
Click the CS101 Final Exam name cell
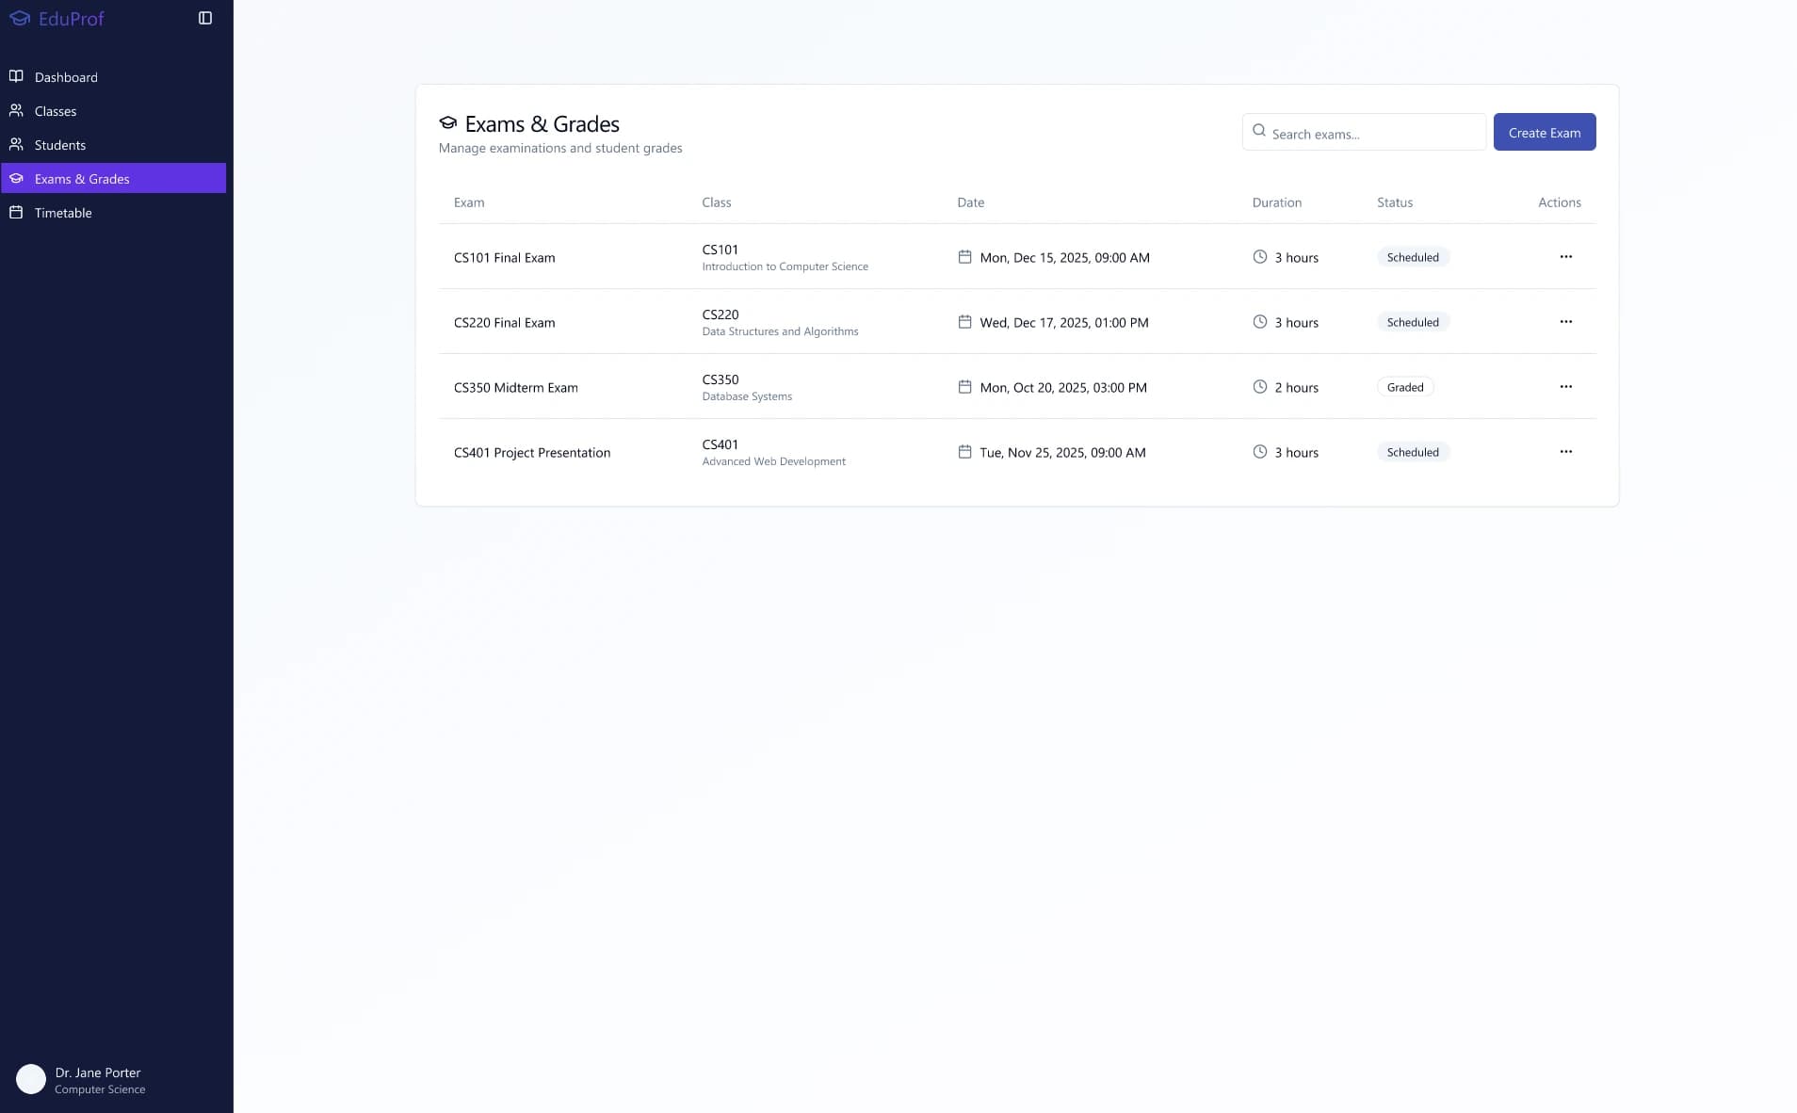505,257
